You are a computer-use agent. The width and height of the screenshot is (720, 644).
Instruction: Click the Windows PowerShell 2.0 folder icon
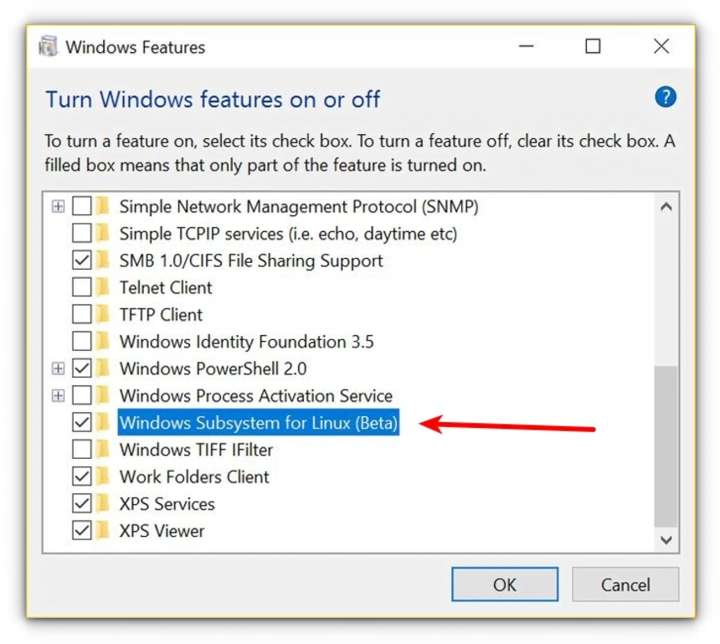point(100,368)
